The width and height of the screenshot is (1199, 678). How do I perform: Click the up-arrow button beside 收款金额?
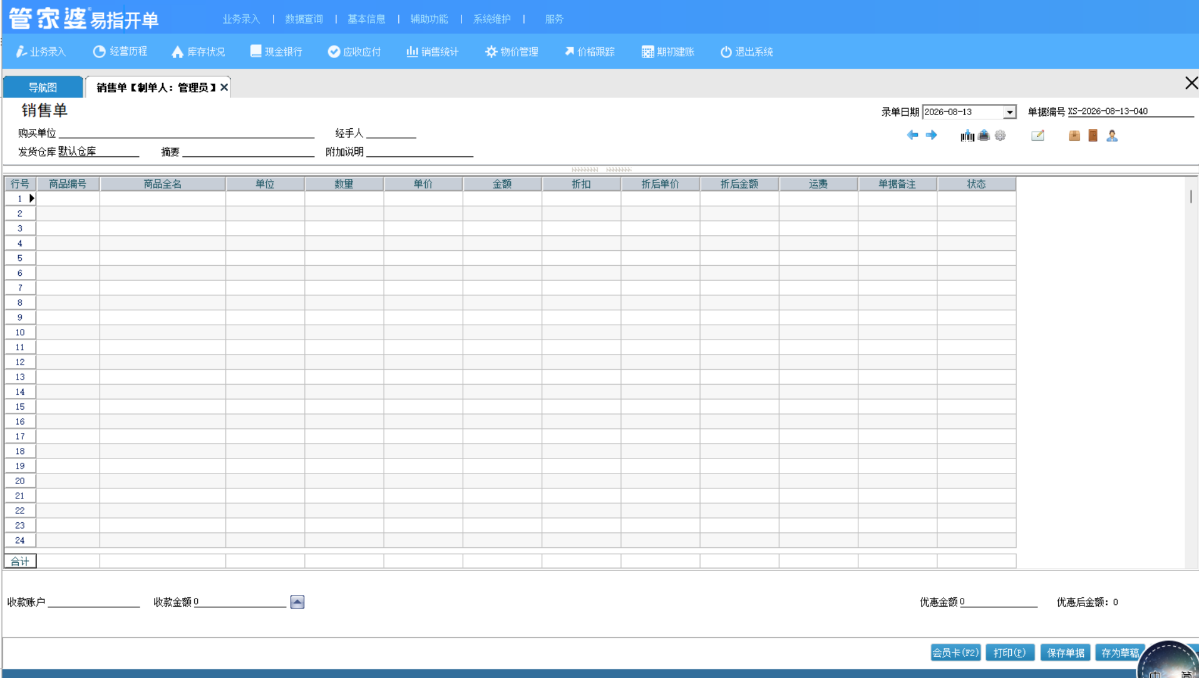coord(297,602)
